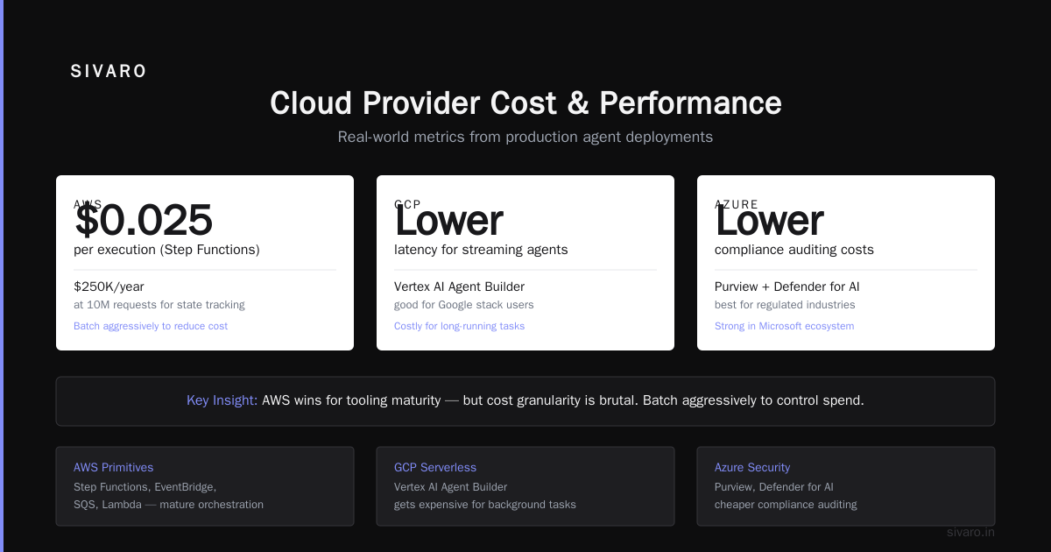The height and width of the screenshot is (552, 1051).
Task: Click 'SQS, Lambda — mature orchestration' line
Action: pyautogui.click(x=168, y=505)
